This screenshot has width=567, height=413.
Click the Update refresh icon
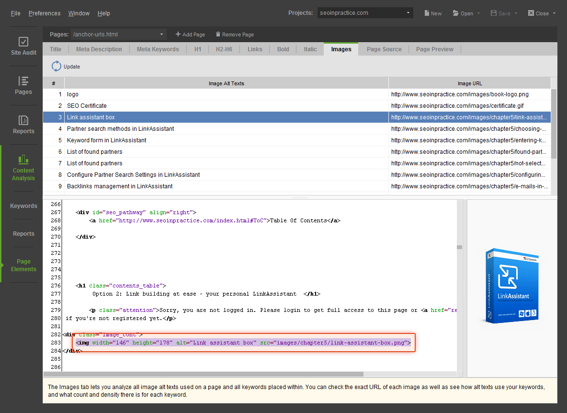coord(57,67)
